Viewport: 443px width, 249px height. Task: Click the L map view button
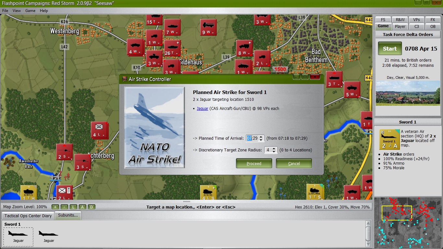tap(73, 207)
